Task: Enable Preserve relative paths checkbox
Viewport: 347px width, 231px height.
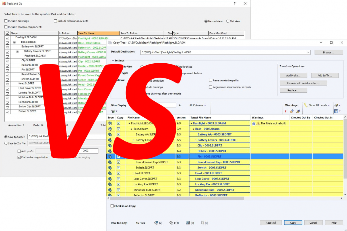Action: [x=211, y=80]
